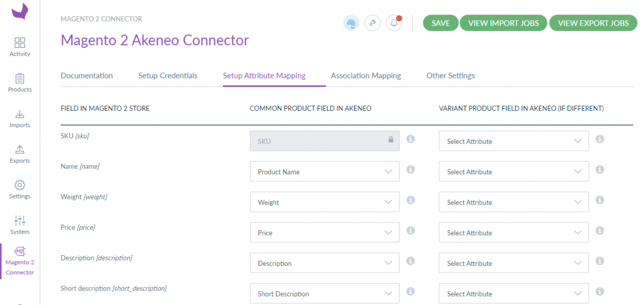Switch to the Setup Credentials tab

pyautogui.click(x=168, y=76)
